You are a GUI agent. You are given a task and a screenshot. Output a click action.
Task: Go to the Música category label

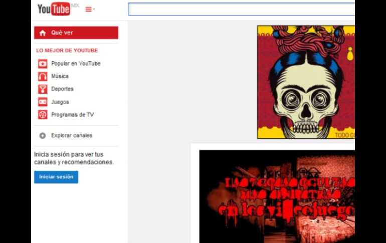60,77
